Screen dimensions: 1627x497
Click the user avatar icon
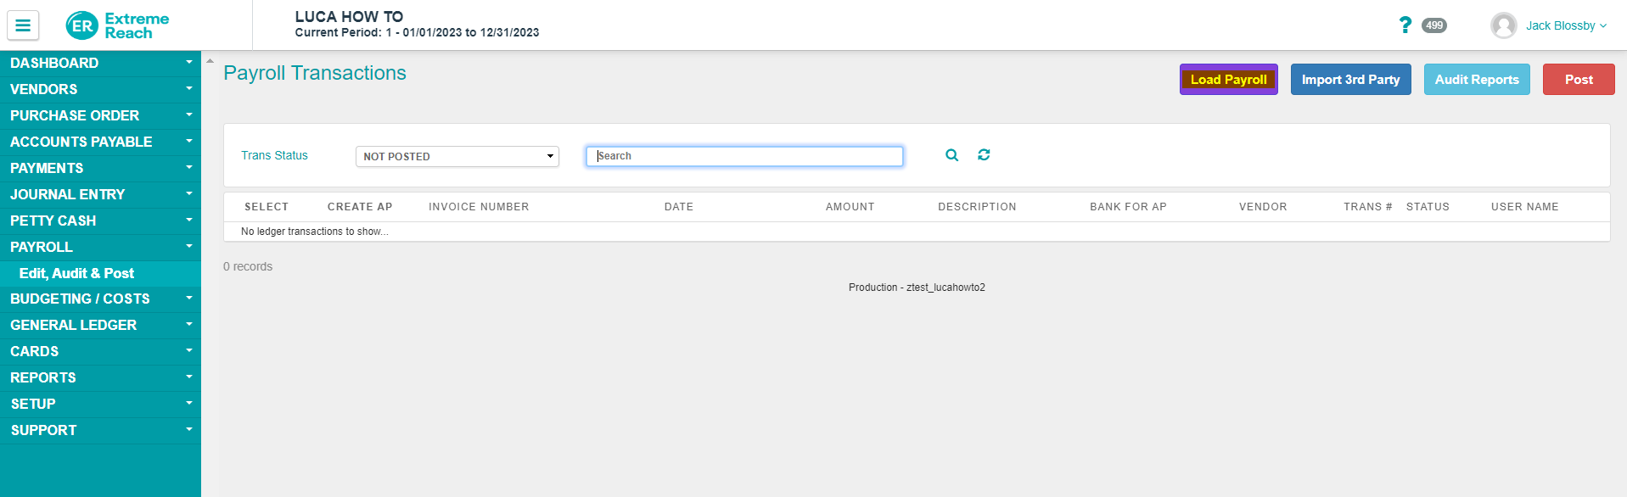tap(1503, 25)
